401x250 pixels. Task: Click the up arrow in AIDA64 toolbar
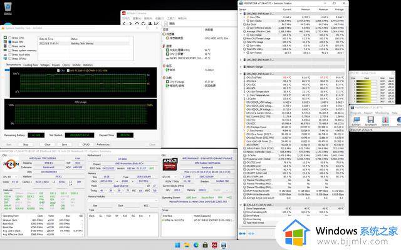pos(137,24)
